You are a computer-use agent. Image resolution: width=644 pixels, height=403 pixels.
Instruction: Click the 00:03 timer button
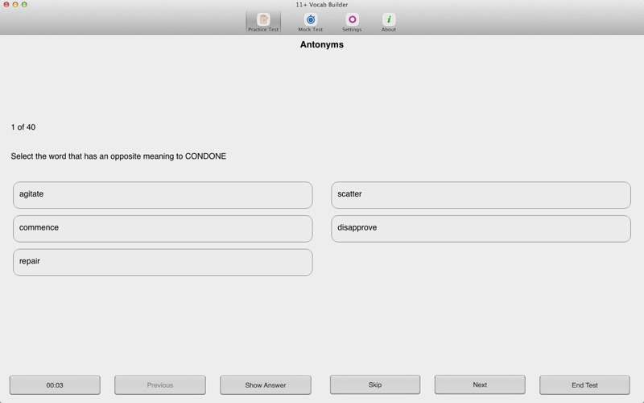(x=55, y=385)
